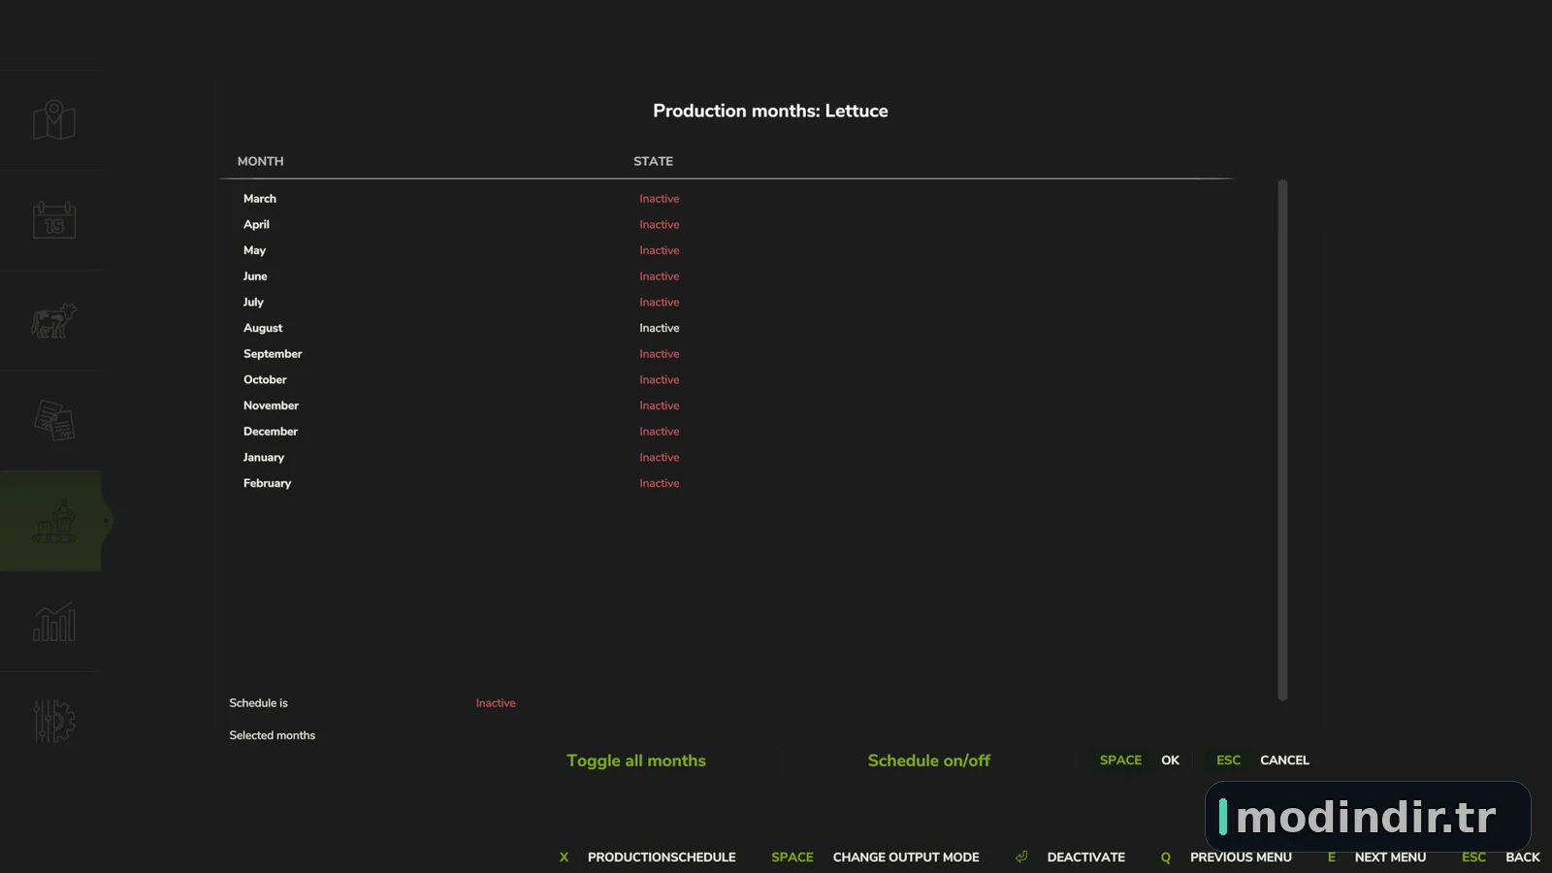Select the May month row
1552x873 pixels.
click(727, 250)
